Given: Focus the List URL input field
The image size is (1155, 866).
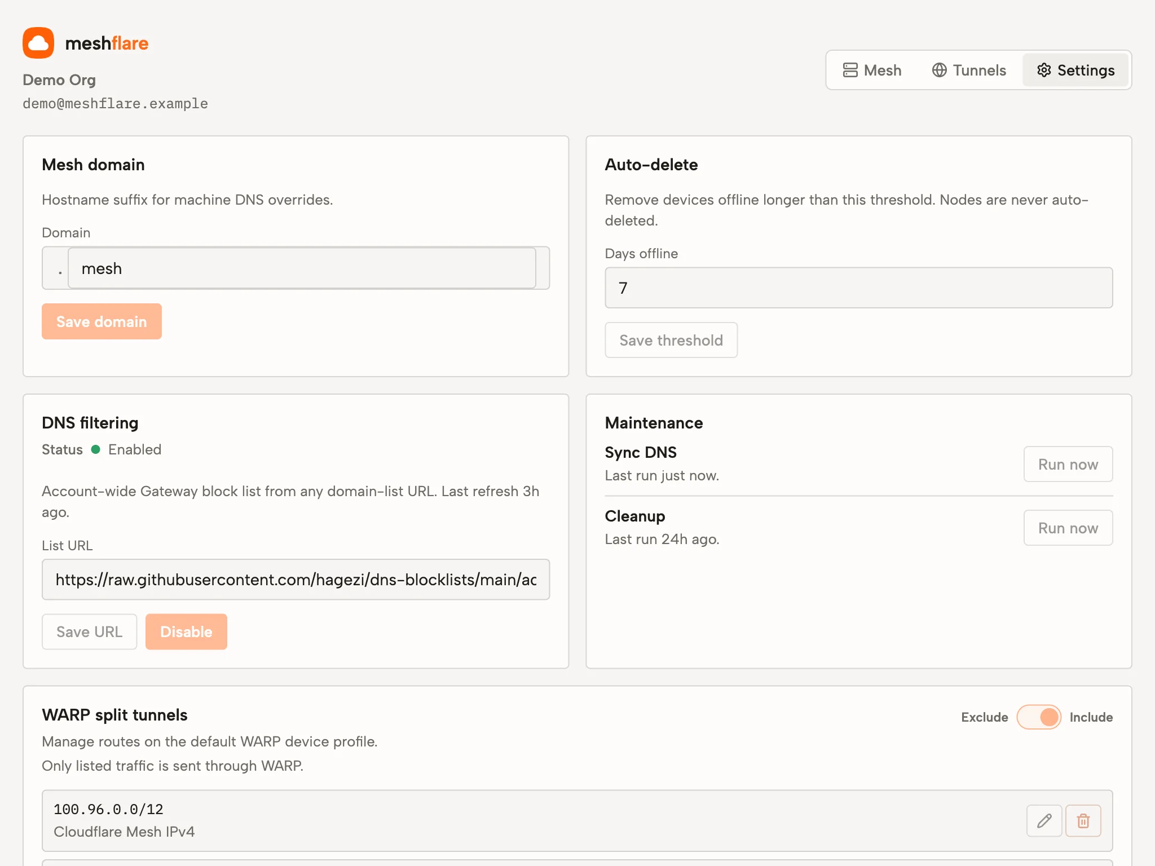Looking at the screenshot, I should point(296,580).
